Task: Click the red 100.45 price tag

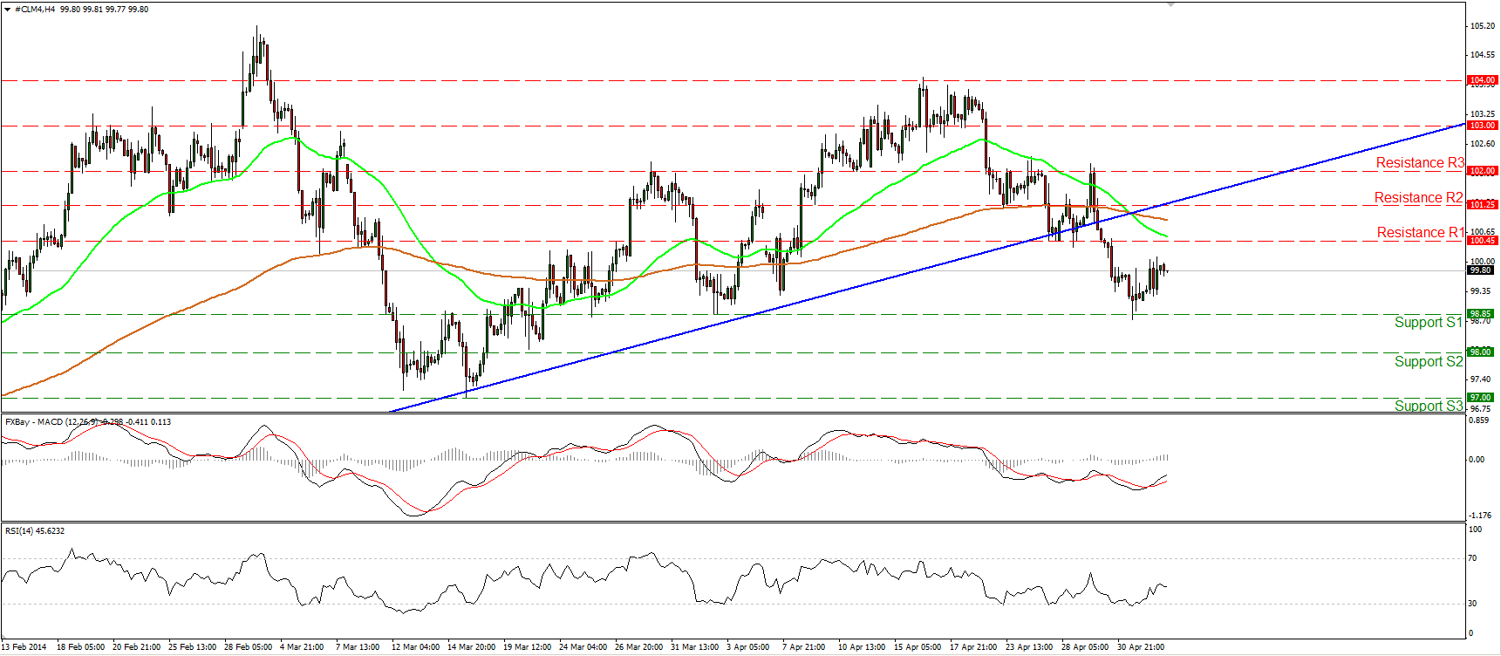Action: (1482, 241)
